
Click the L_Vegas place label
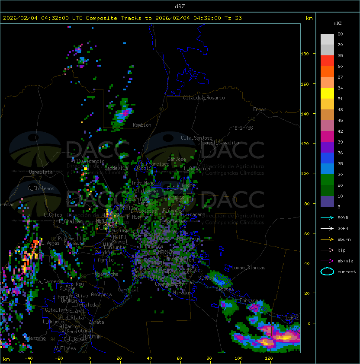coord(50,243)
